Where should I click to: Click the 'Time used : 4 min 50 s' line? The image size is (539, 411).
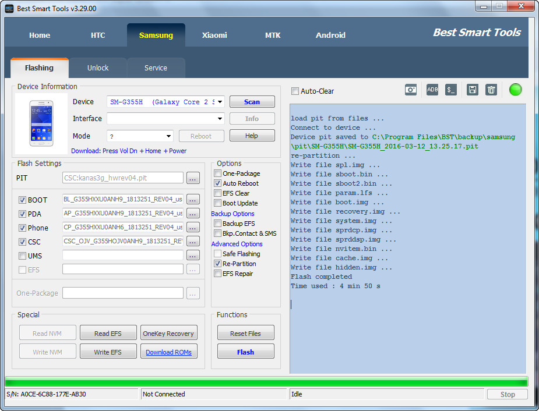(336, 286)
